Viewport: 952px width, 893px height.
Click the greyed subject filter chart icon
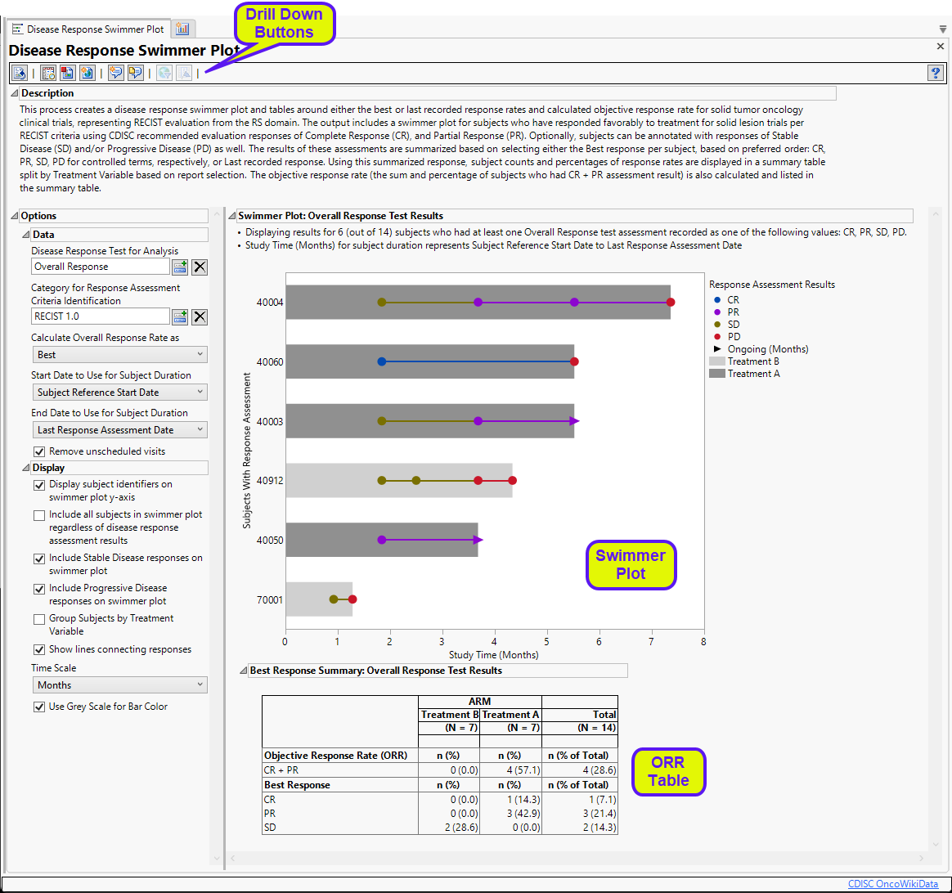tap(184, 74)
